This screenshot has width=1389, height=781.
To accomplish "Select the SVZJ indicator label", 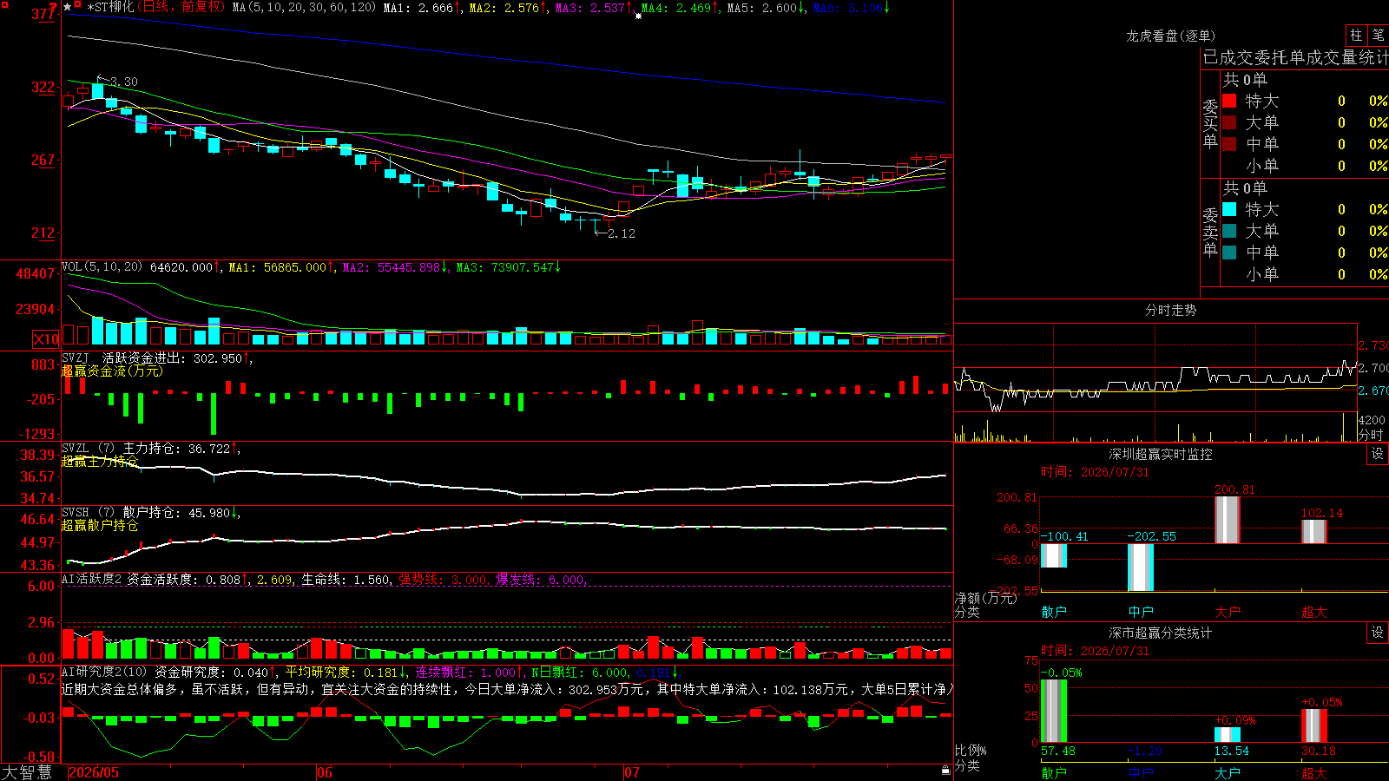I will (76, 358).
